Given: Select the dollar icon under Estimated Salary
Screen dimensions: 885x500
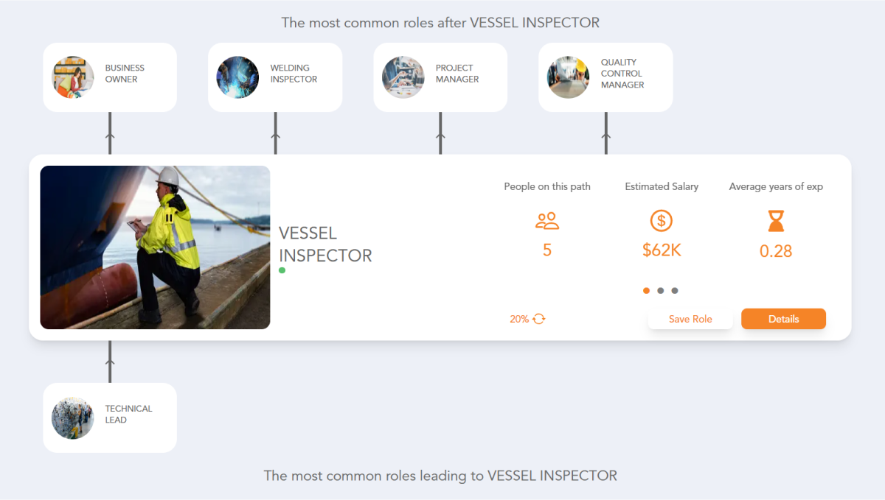Looking at the screenshot, I should (x=661, y=220).
